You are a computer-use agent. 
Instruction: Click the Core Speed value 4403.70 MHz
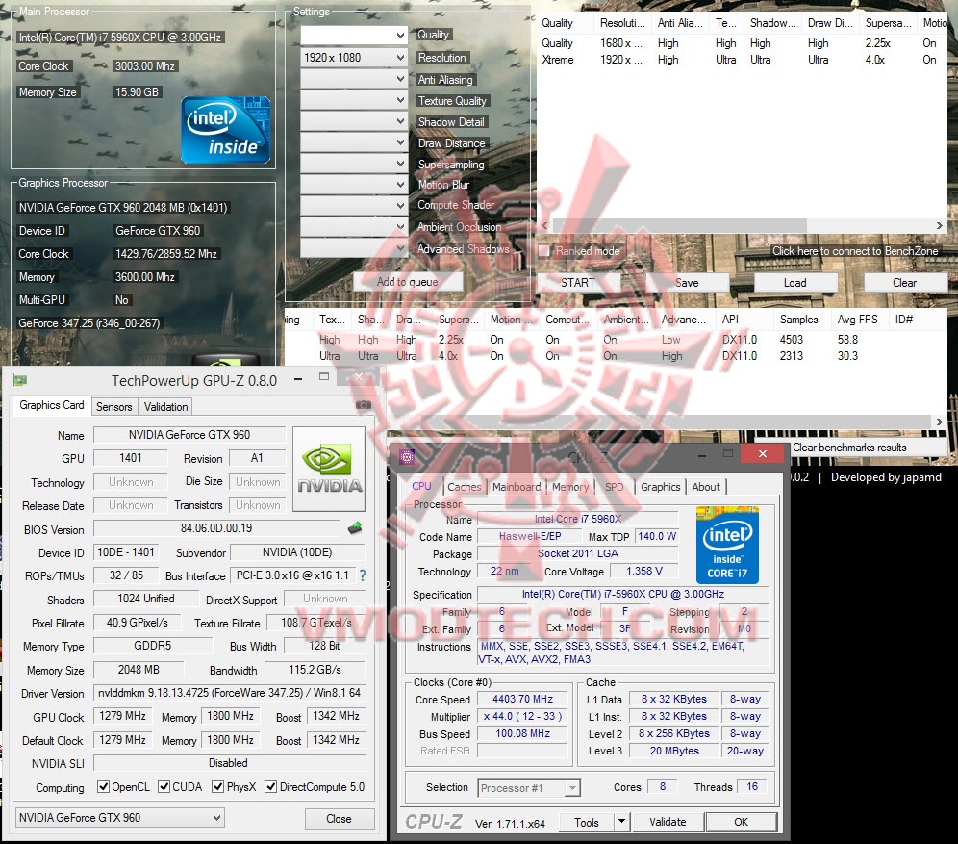click(x=522, y=699)
